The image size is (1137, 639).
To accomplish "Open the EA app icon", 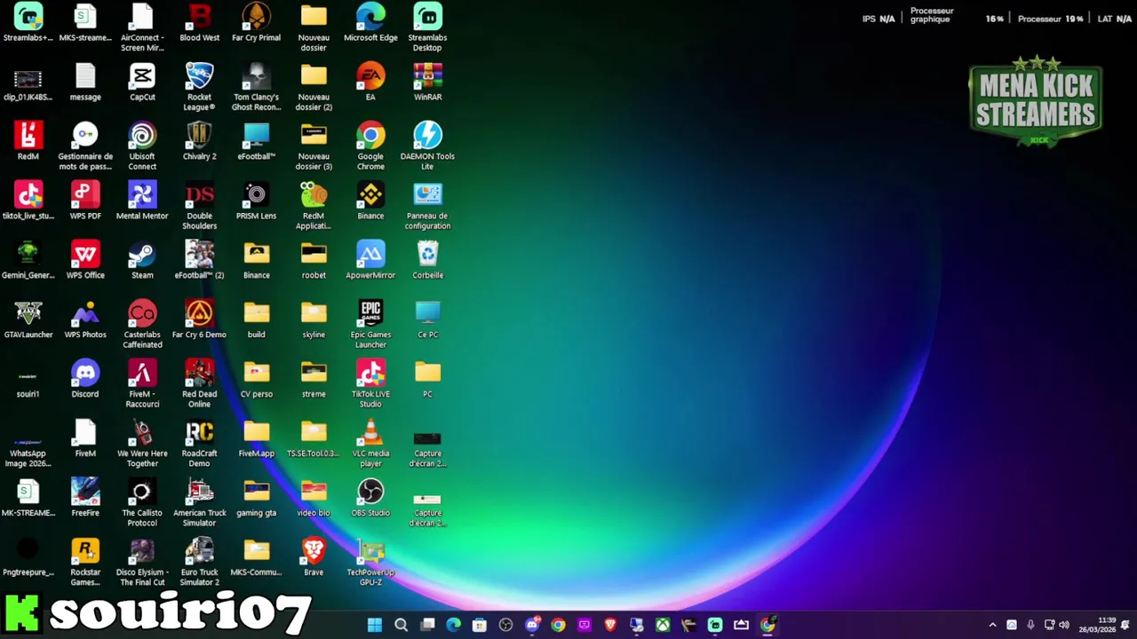I will coord(370,83).
